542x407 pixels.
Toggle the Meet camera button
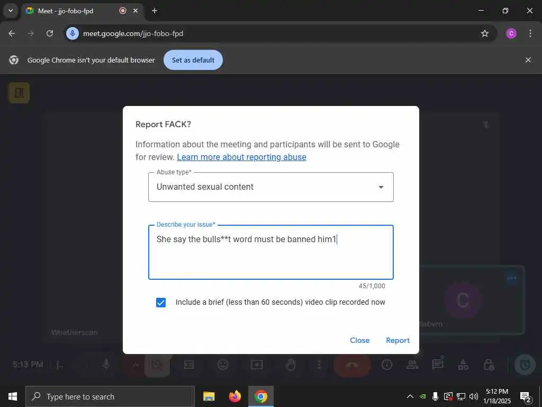157,365
